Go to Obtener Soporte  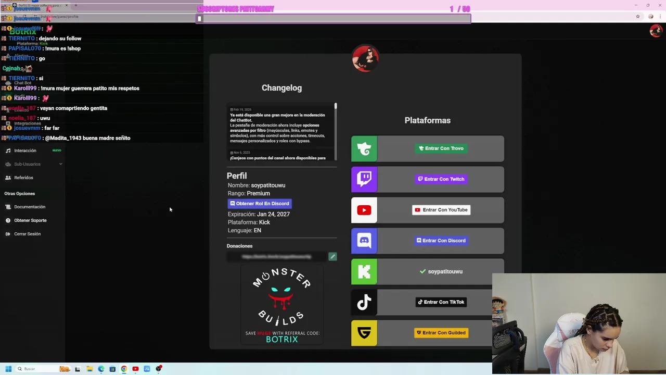(x=30, y=220)
